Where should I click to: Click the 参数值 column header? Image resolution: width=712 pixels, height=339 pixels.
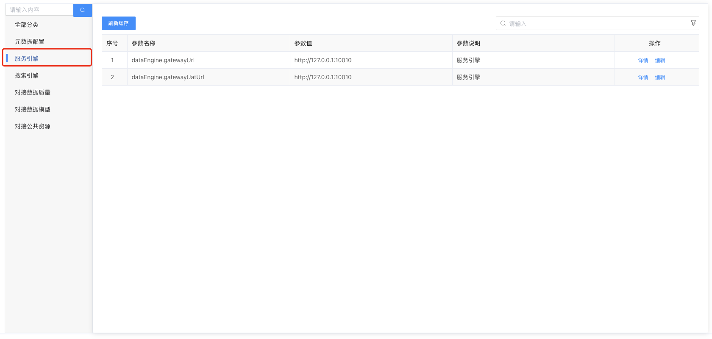click(x=371, y=43)
